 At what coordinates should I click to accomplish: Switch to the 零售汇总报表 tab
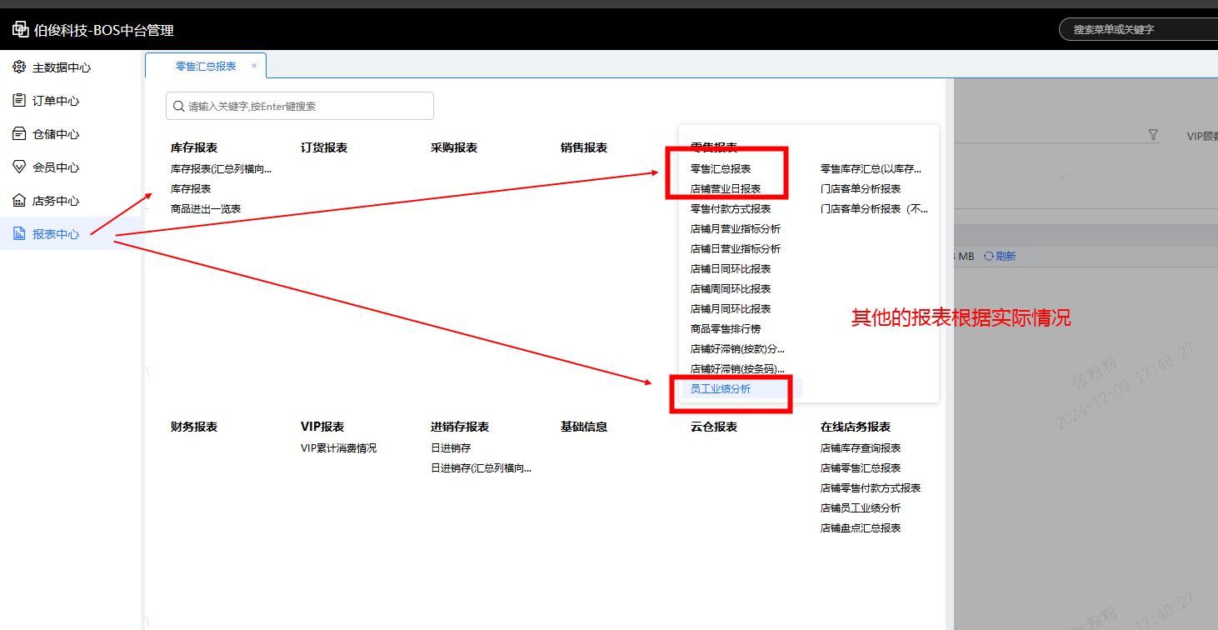pos(205,66)
